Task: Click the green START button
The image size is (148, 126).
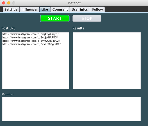Action: pyautogui.click(x=55, y=18)
